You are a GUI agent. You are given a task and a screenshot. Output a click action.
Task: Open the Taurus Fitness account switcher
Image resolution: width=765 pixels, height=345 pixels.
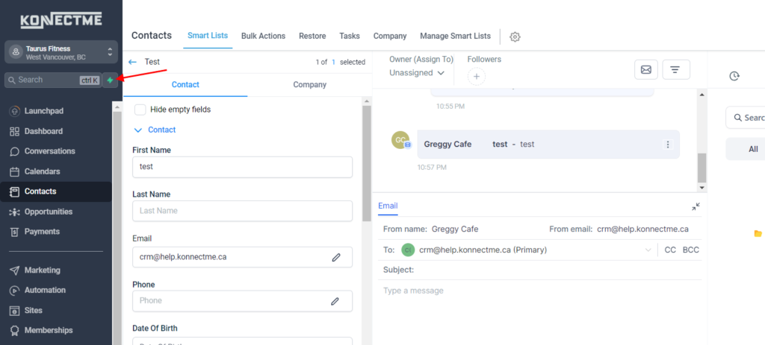pos(60,52)
